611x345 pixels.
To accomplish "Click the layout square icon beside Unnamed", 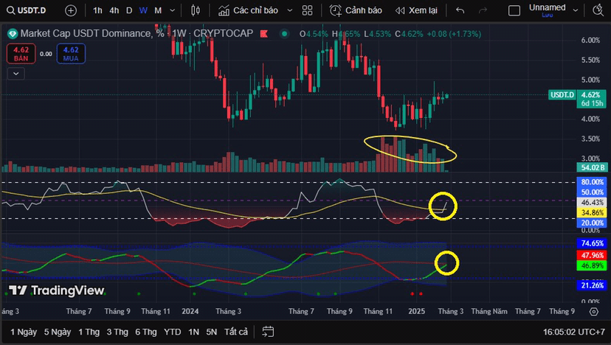I will [514, 10].
